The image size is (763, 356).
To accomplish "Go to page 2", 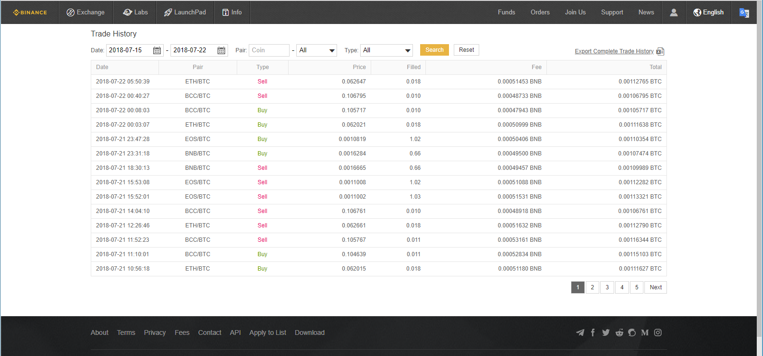I will tap(593, 287).
